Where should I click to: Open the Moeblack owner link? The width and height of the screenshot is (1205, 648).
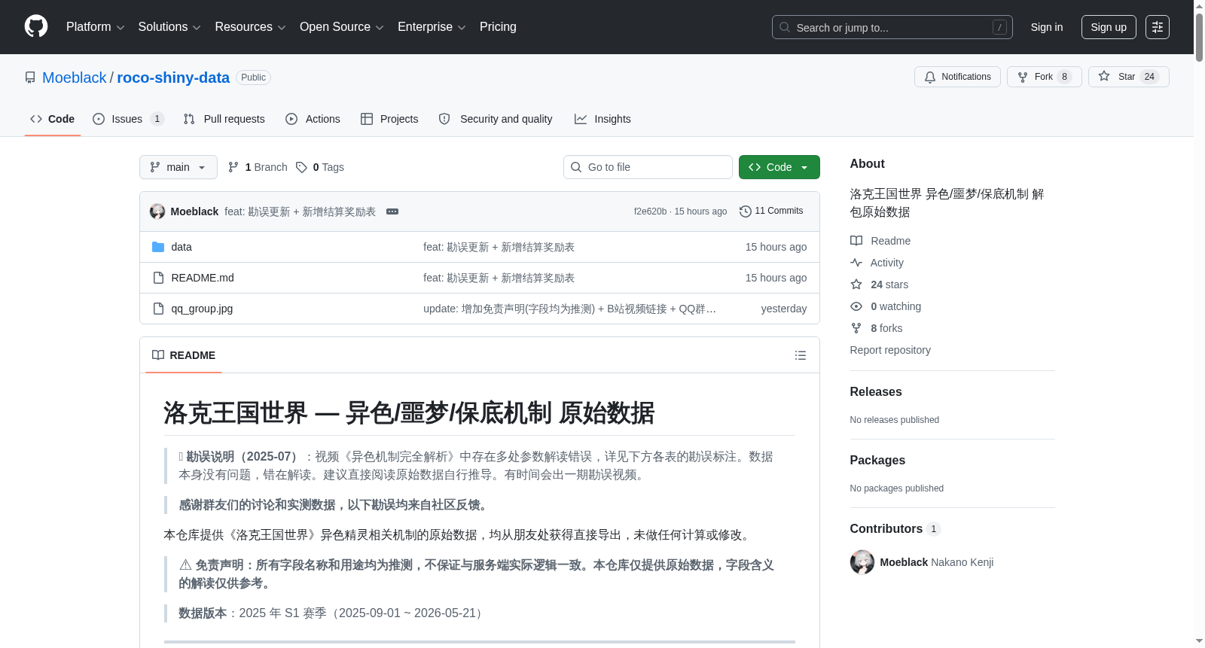click(x=75, y=78)
